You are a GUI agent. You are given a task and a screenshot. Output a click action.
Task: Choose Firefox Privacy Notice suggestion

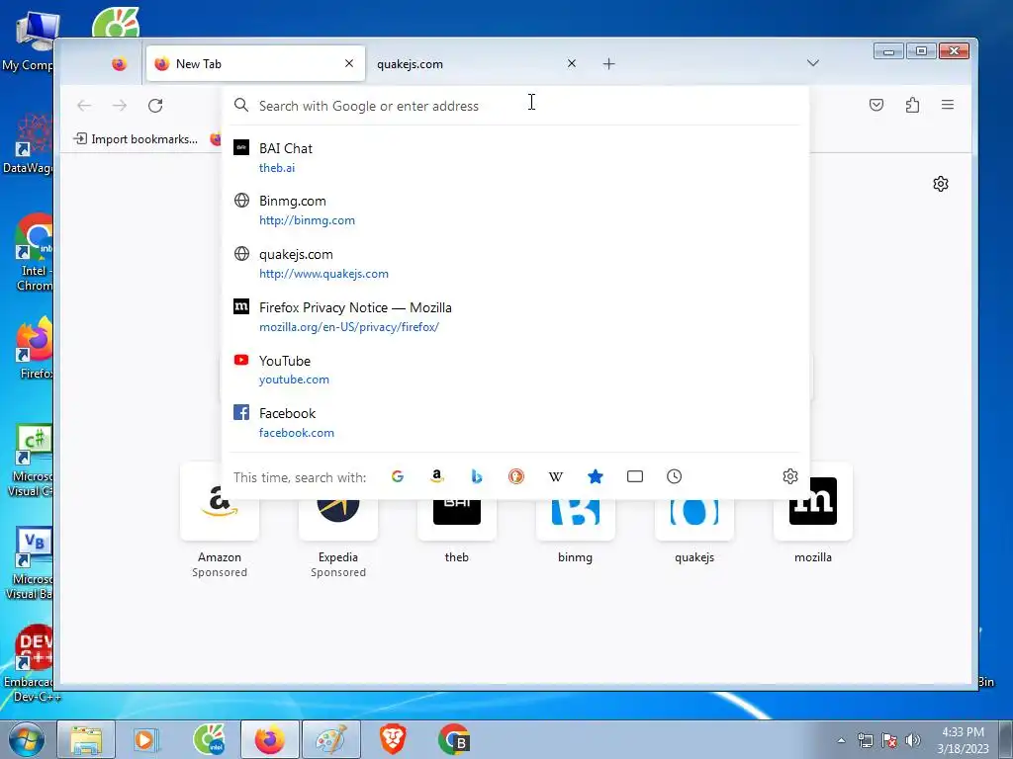coord(515,317)
